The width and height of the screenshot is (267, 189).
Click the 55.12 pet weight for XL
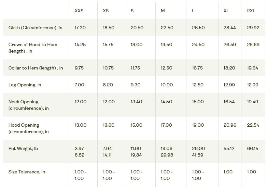tap(230, 148)
